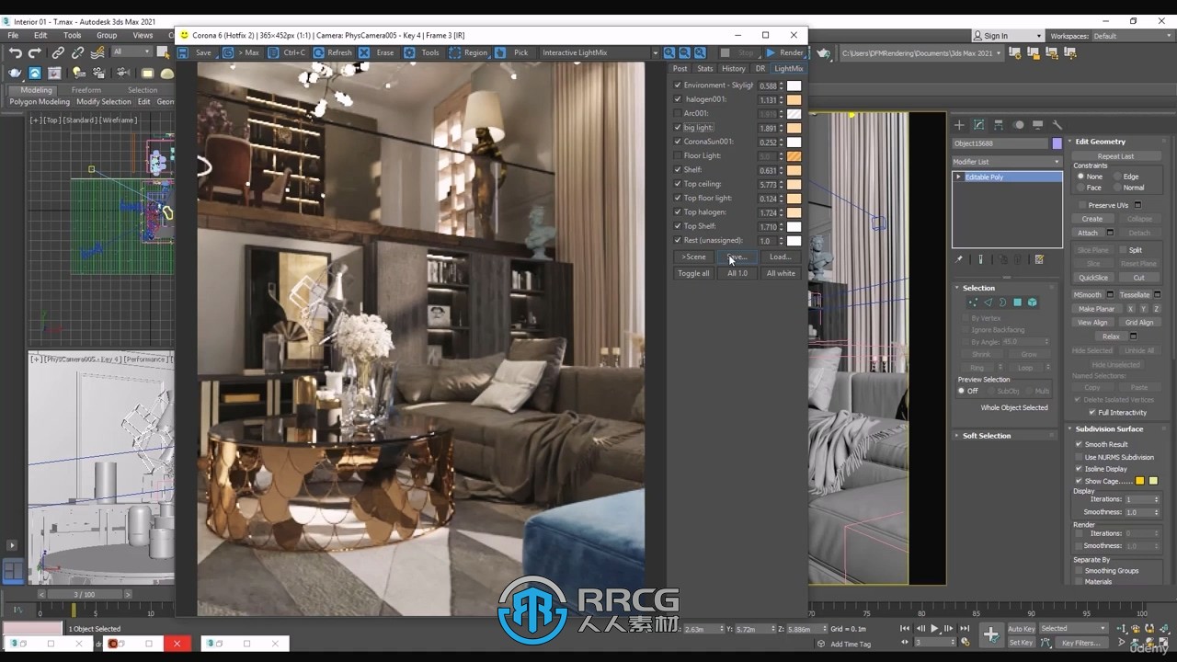1177x662 pixels.
Task: Click the Repeat Last button
Action: 1115,156
